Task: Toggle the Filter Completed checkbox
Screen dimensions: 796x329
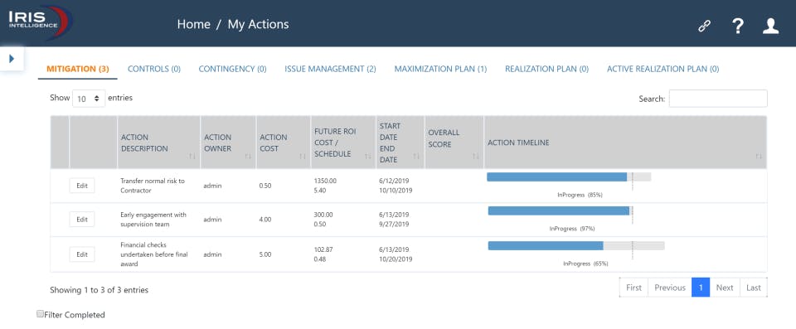Action: (x=40, y=314)
